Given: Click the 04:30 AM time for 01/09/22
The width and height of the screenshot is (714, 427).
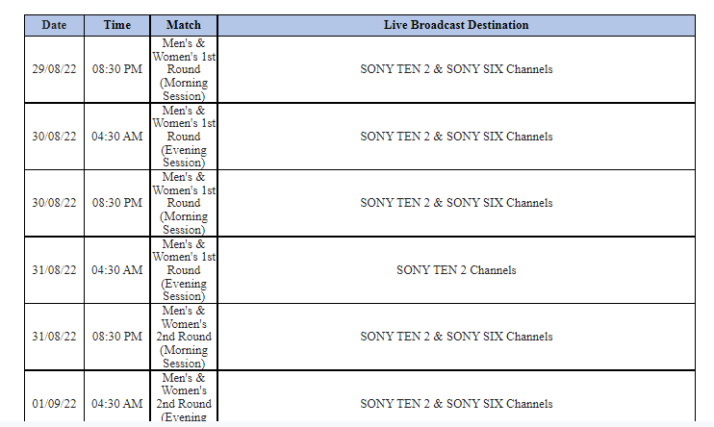Looking at the screenshot, I should pyautogui.click(x=117, y=403).
